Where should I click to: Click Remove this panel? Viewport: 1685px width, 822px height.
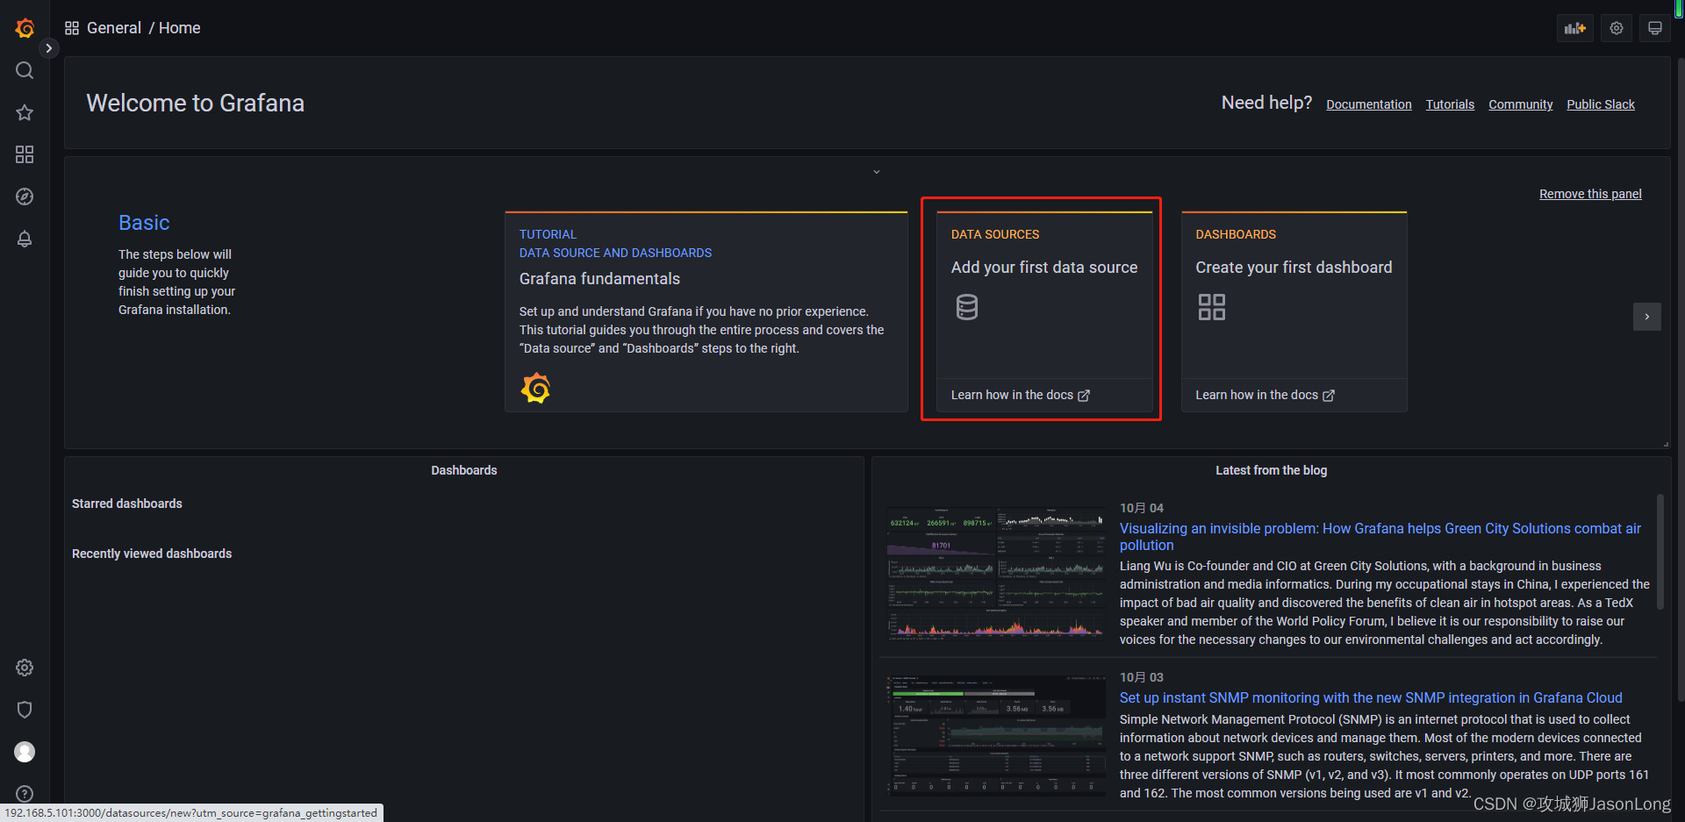[x=1590, y=194]
